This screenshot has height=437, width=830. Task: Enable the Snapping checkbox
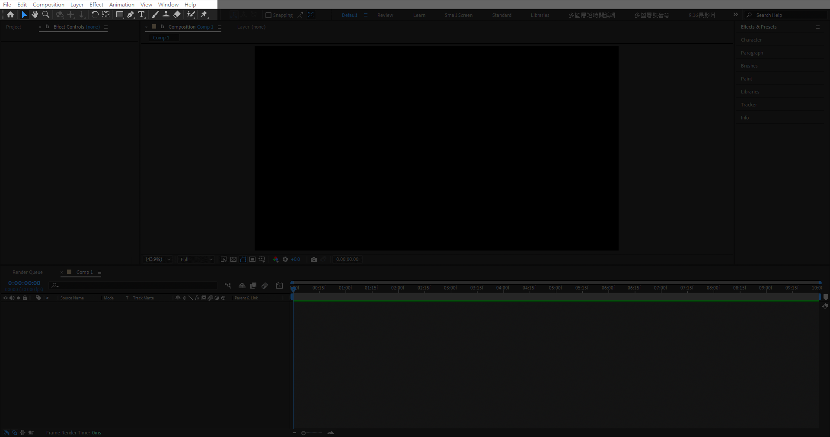pyautogui.click(x=268, y=15)
